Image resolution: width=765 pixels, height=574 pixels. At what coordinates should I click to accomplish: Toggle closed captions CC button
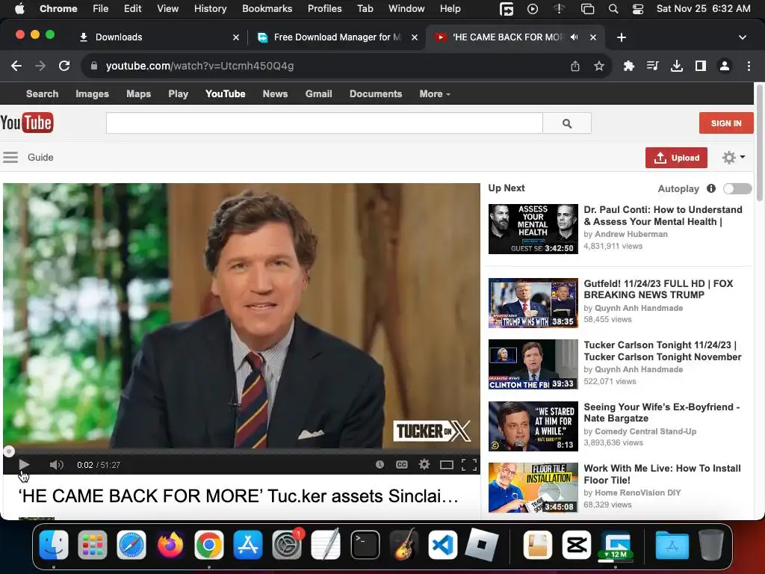pyautogui.click(x=401, y=465)
